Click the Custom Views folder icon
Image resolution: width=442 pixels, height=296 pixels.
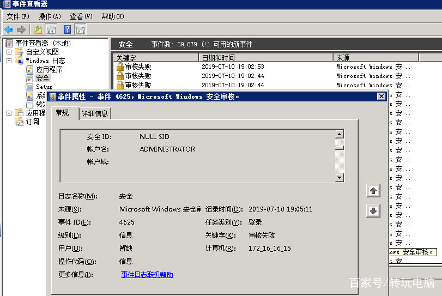point(19,52)
